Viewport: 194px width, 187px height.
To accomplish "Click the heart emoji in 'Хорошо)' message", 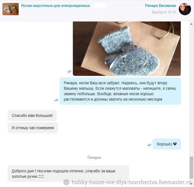I will pos(175,144).
